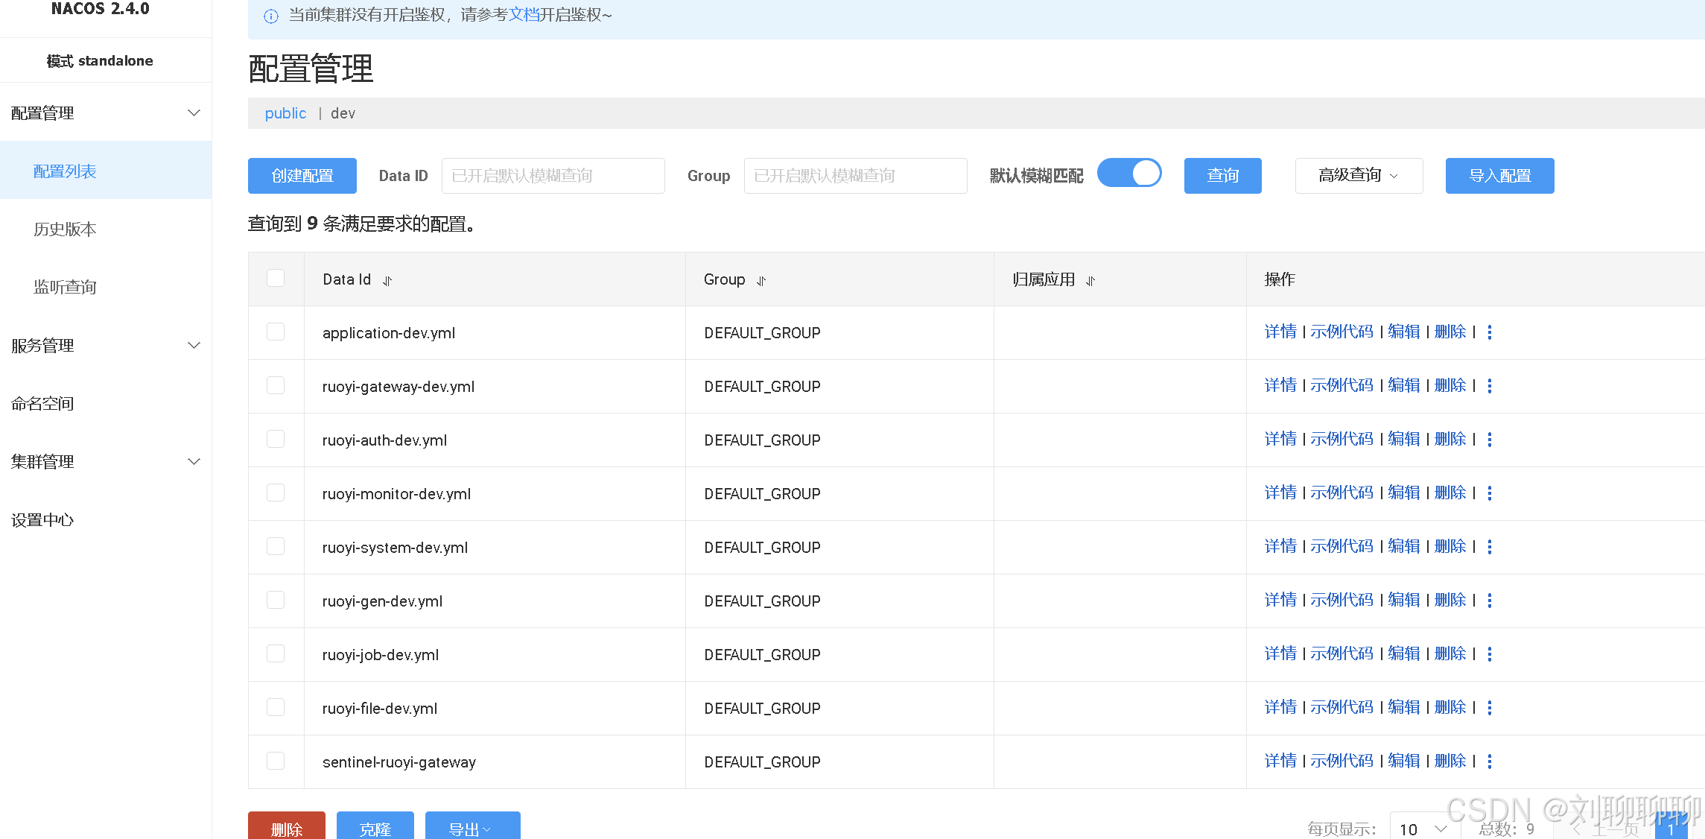Click the Group column sort icon
Screen dimensions: 1705x839
pos(761,281)
